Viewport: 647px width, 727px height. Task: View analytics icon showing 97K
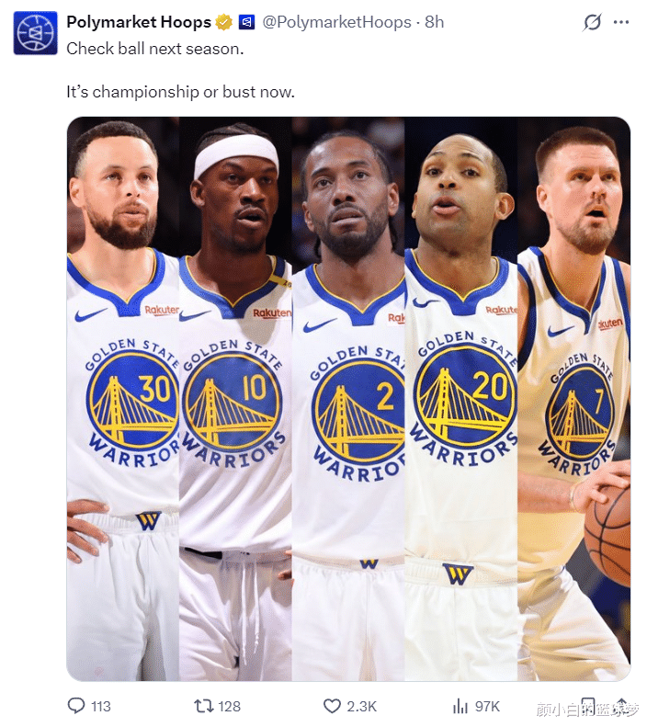(460, 706)
